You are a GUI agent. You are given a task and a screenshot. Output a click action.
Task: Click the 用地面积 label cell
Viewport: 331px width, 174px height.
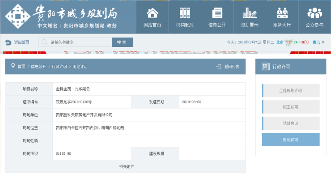(29, 153)
